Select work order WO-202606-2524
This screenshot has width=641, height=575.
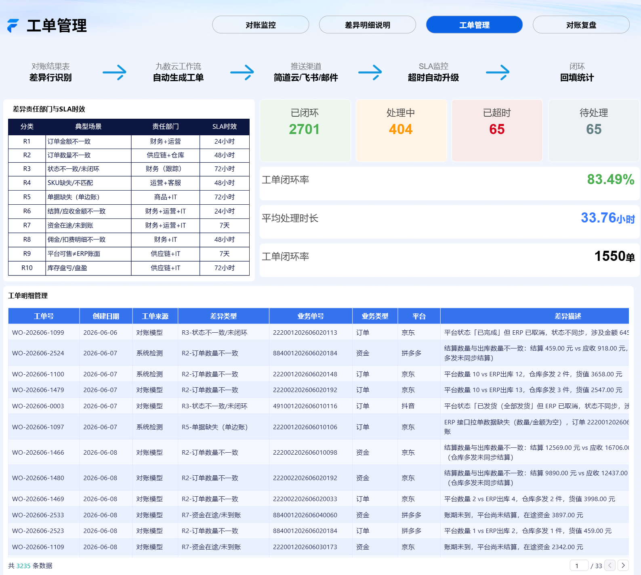click(x=38, y=353)
